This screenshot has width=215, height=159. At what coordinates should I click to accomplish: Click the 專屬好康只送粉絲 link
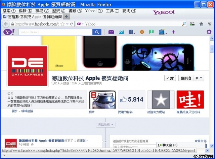188,112
